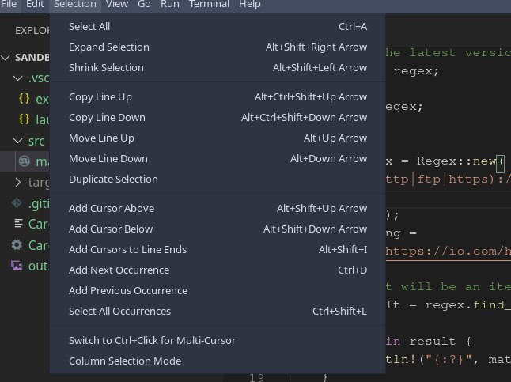Choose Add Previous Occurrence

pyautogui.click(x=218, y=291)
